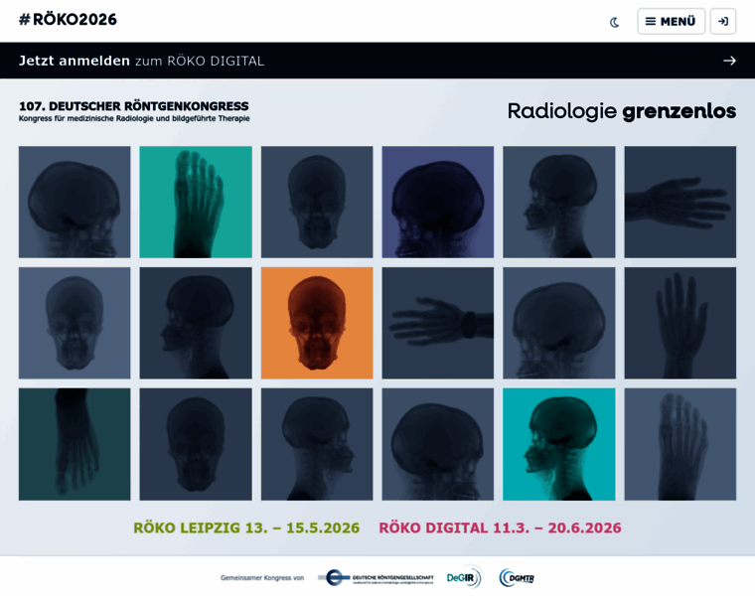Image resolution: width=755 pixels, height=596 pixels.
Task: Open the MENÜ navigation button
Action: 671,21
